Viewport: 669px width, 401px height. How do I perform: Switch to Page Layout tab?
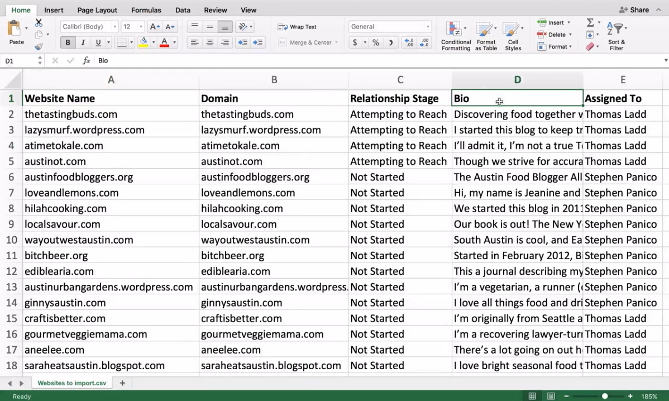click(97, 10)
